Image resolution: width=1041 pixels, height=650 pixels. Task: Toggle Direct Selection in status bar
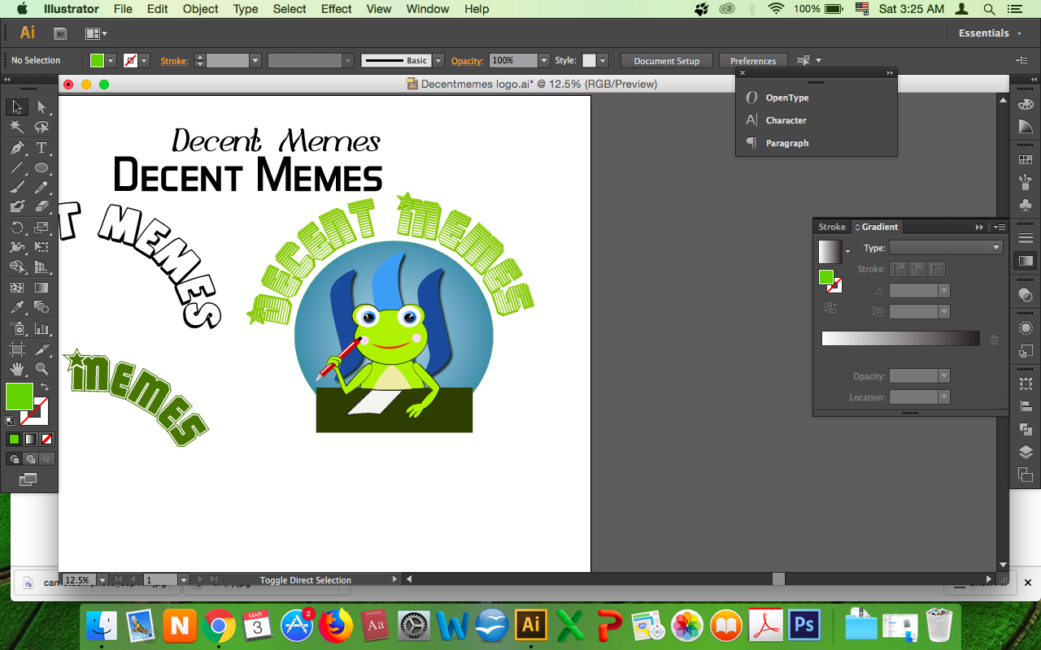click(306, 580)
